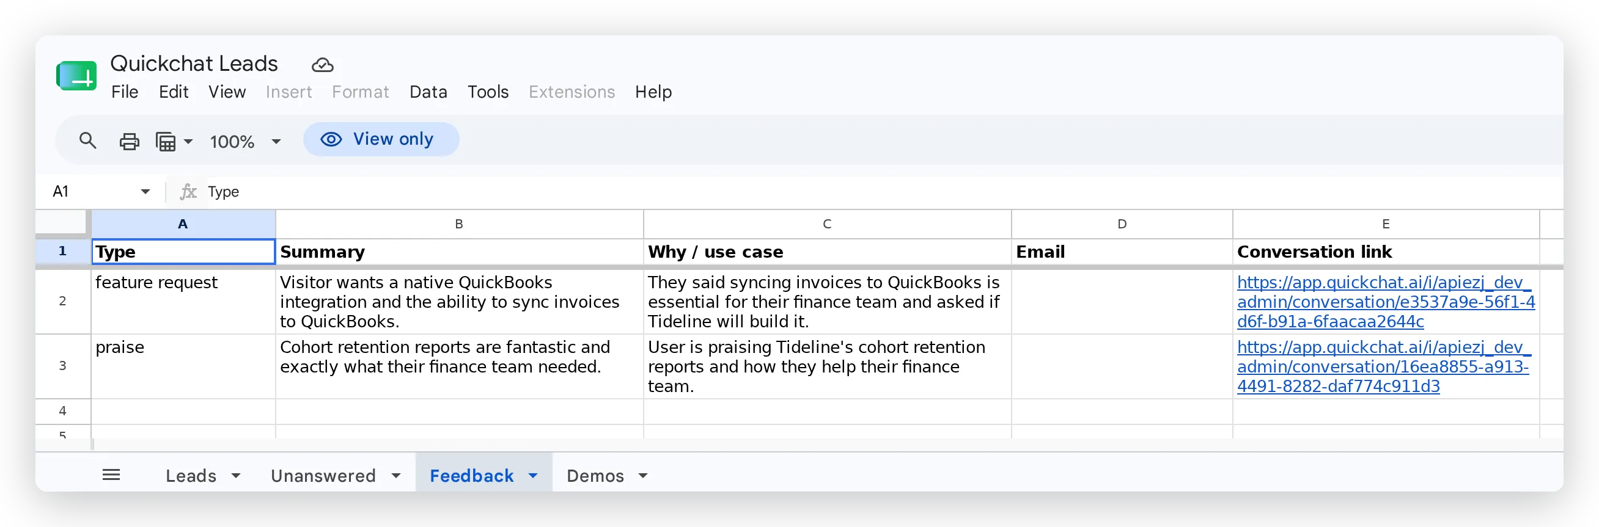Click the empty Email cell in row 2
Viewport: 1599px width, 527px height.
pos(1122,302)
